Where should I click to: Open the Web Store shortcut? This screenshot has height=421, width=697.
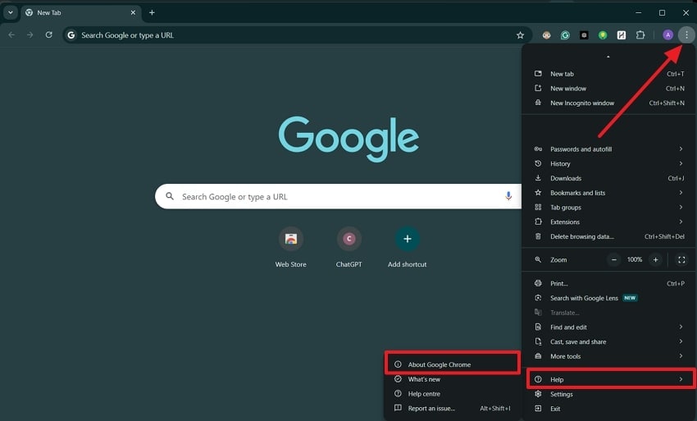coord(291,248)
